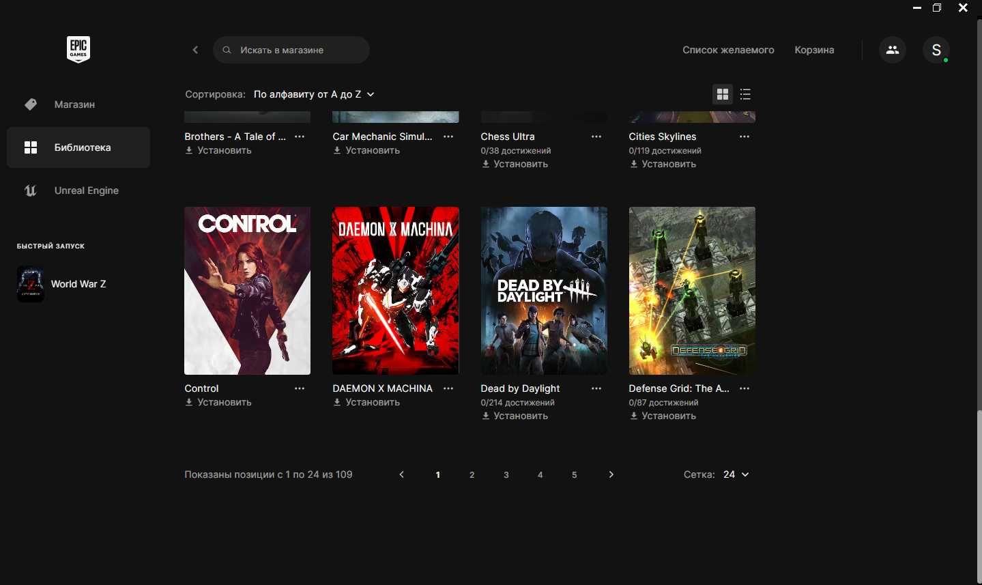982x585 pixels.
Task: Click the Cities Skylines title
Action: [x=663, y=137]
